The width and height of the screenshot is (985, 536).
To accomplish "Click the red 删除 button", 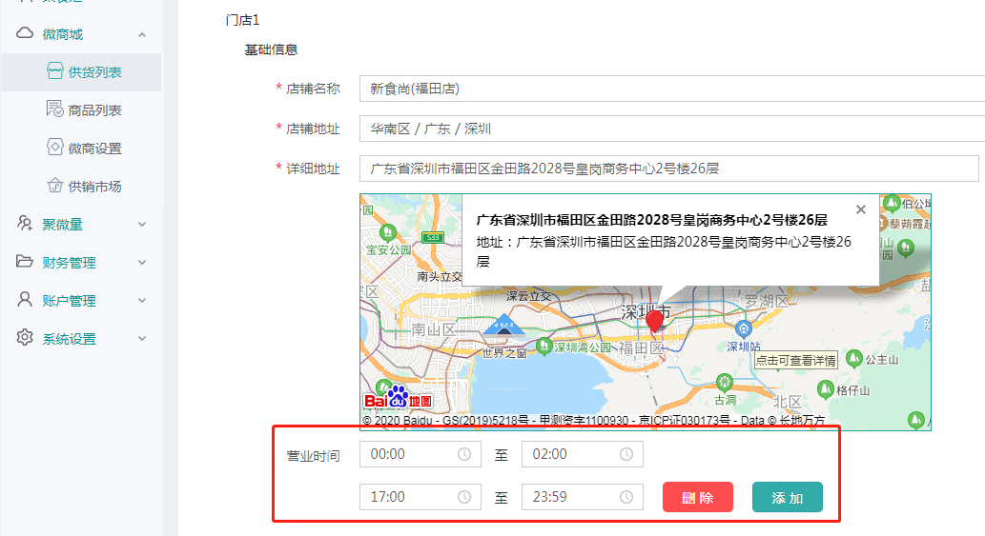I will click(x=697, y=498).
